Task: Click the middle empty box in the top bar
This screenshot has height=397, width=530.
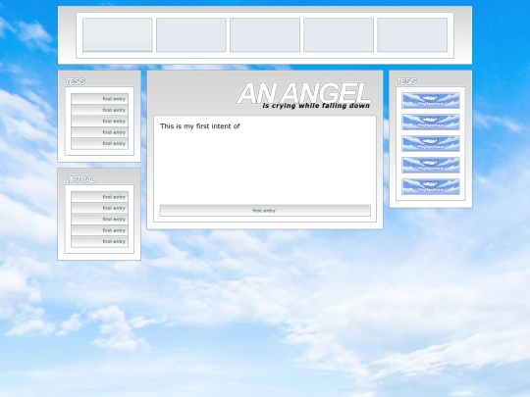Action: (x=265, y=34)
